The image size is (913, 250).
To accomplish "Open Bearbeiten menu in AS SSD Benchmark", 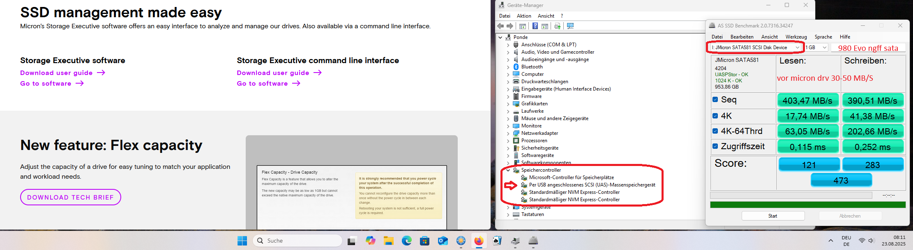I will (x=742, y=37).
